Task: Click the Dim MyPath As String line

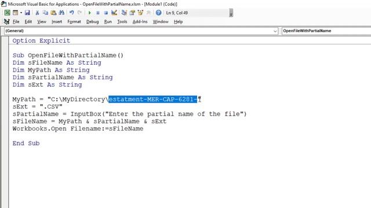Action: 51,70
